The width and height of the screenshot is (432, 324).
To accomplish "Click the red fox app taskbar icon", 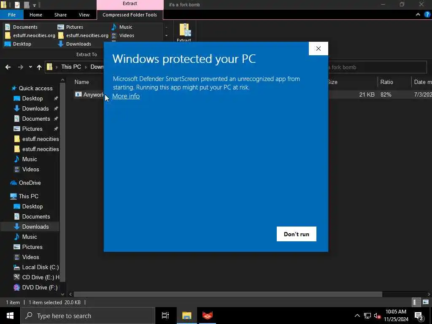I will pos(208,316).
